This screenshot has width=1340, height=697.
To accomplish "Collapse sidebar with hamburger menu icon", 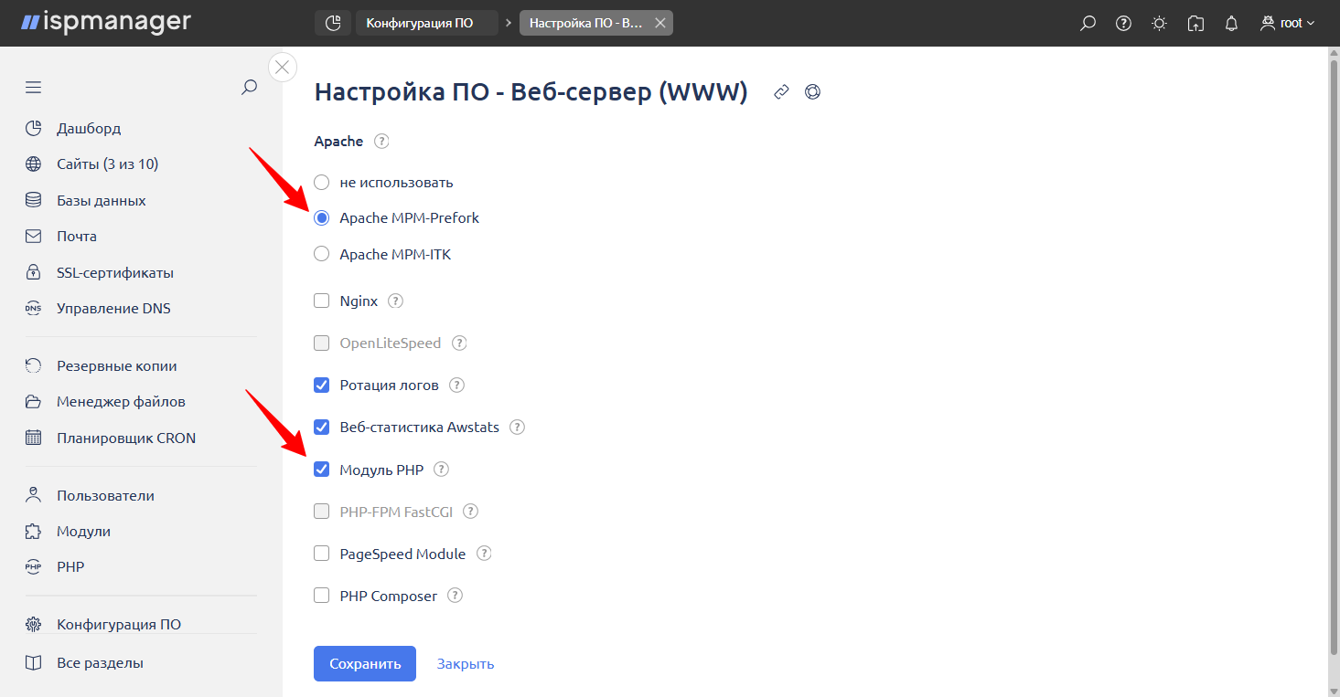I will (34, 88).
